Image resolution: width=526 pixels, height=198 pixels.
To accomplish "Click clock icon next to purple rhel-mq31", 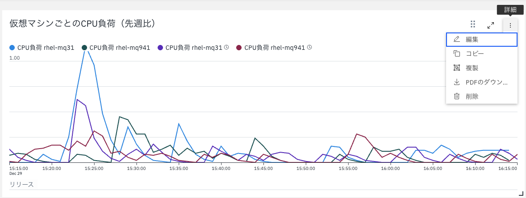I will [226, 48].
